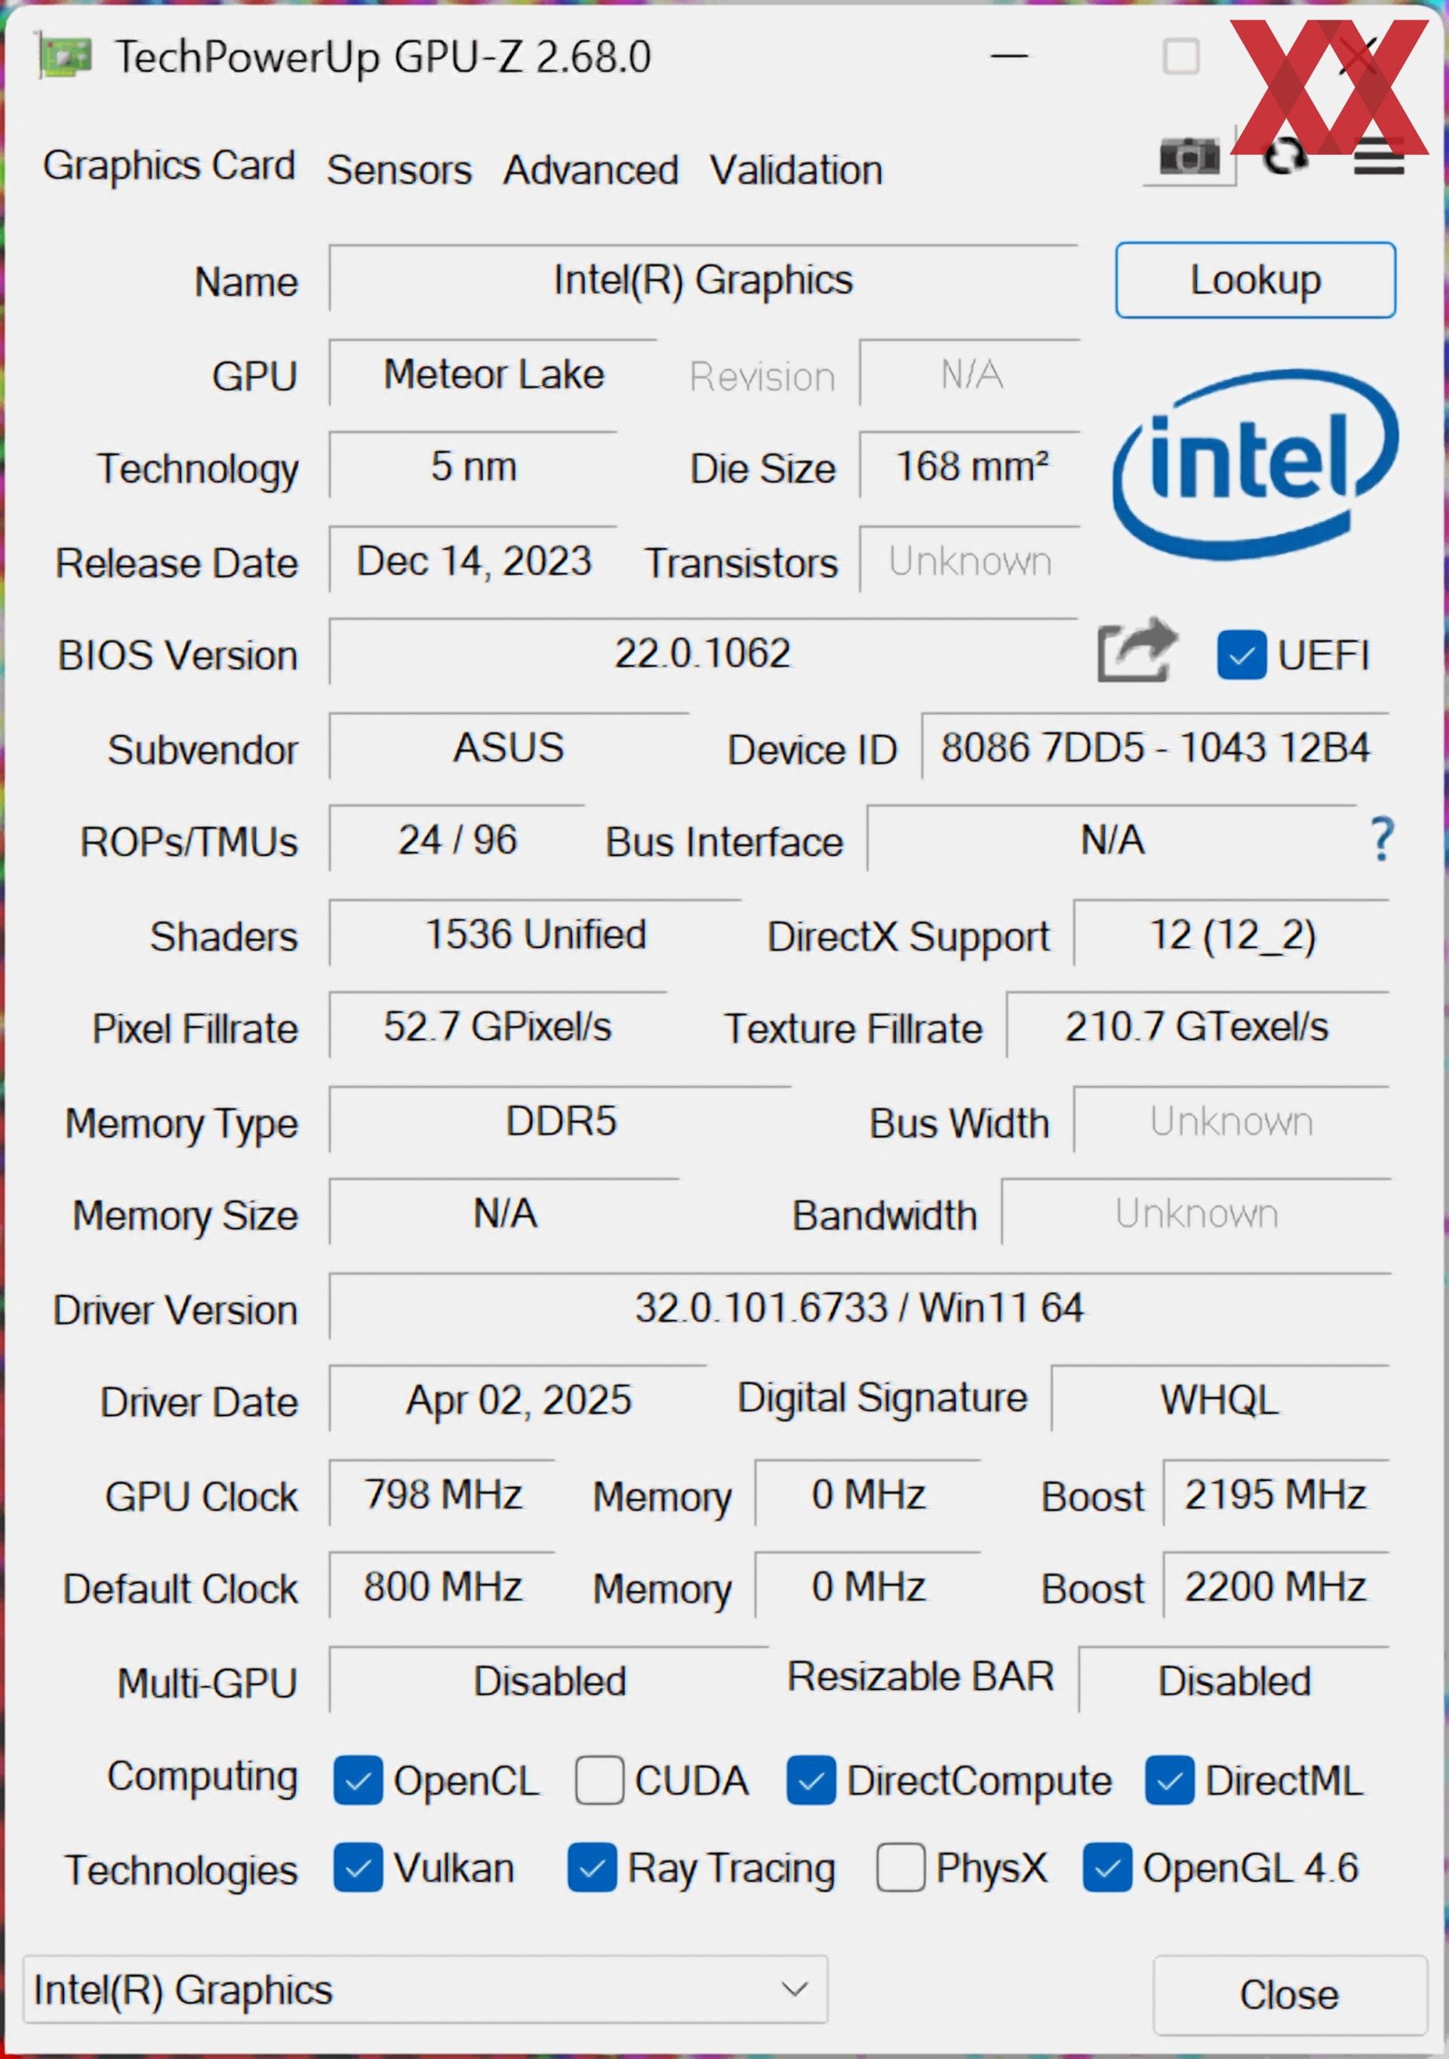Viewport: 1449px width, 2059px height.
Task: Enable the CUDA checkbox
Action: tap(599, 1780)
